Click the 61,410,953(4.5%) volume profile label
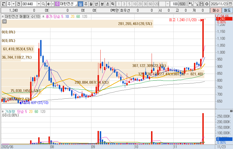Image resolution: width=233 pixels, height=149 pixels. [x=18, y=49]
